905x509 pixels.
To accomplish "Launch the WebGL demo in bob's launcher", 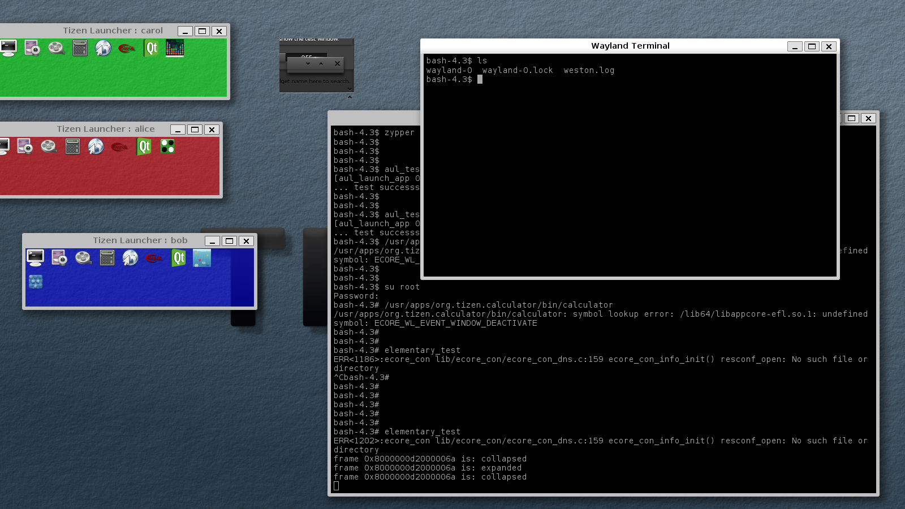I will pyautogui.click(x=154, y=258).
